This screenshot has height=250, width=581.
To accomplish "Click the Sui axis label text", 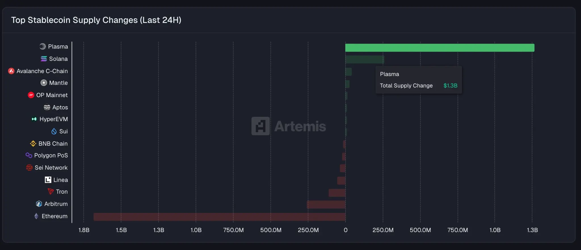I will point(64,131).
